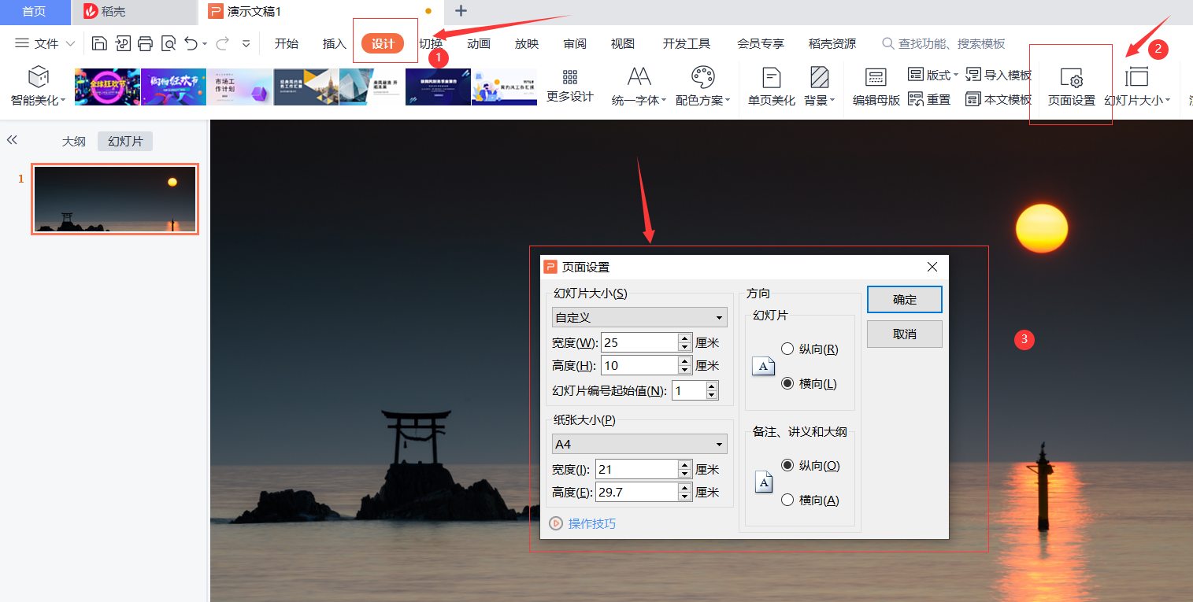This screenshot has height=602, width=1193.
Task: Click the plus icon to add new tab
Action: (x=461, y=11)
